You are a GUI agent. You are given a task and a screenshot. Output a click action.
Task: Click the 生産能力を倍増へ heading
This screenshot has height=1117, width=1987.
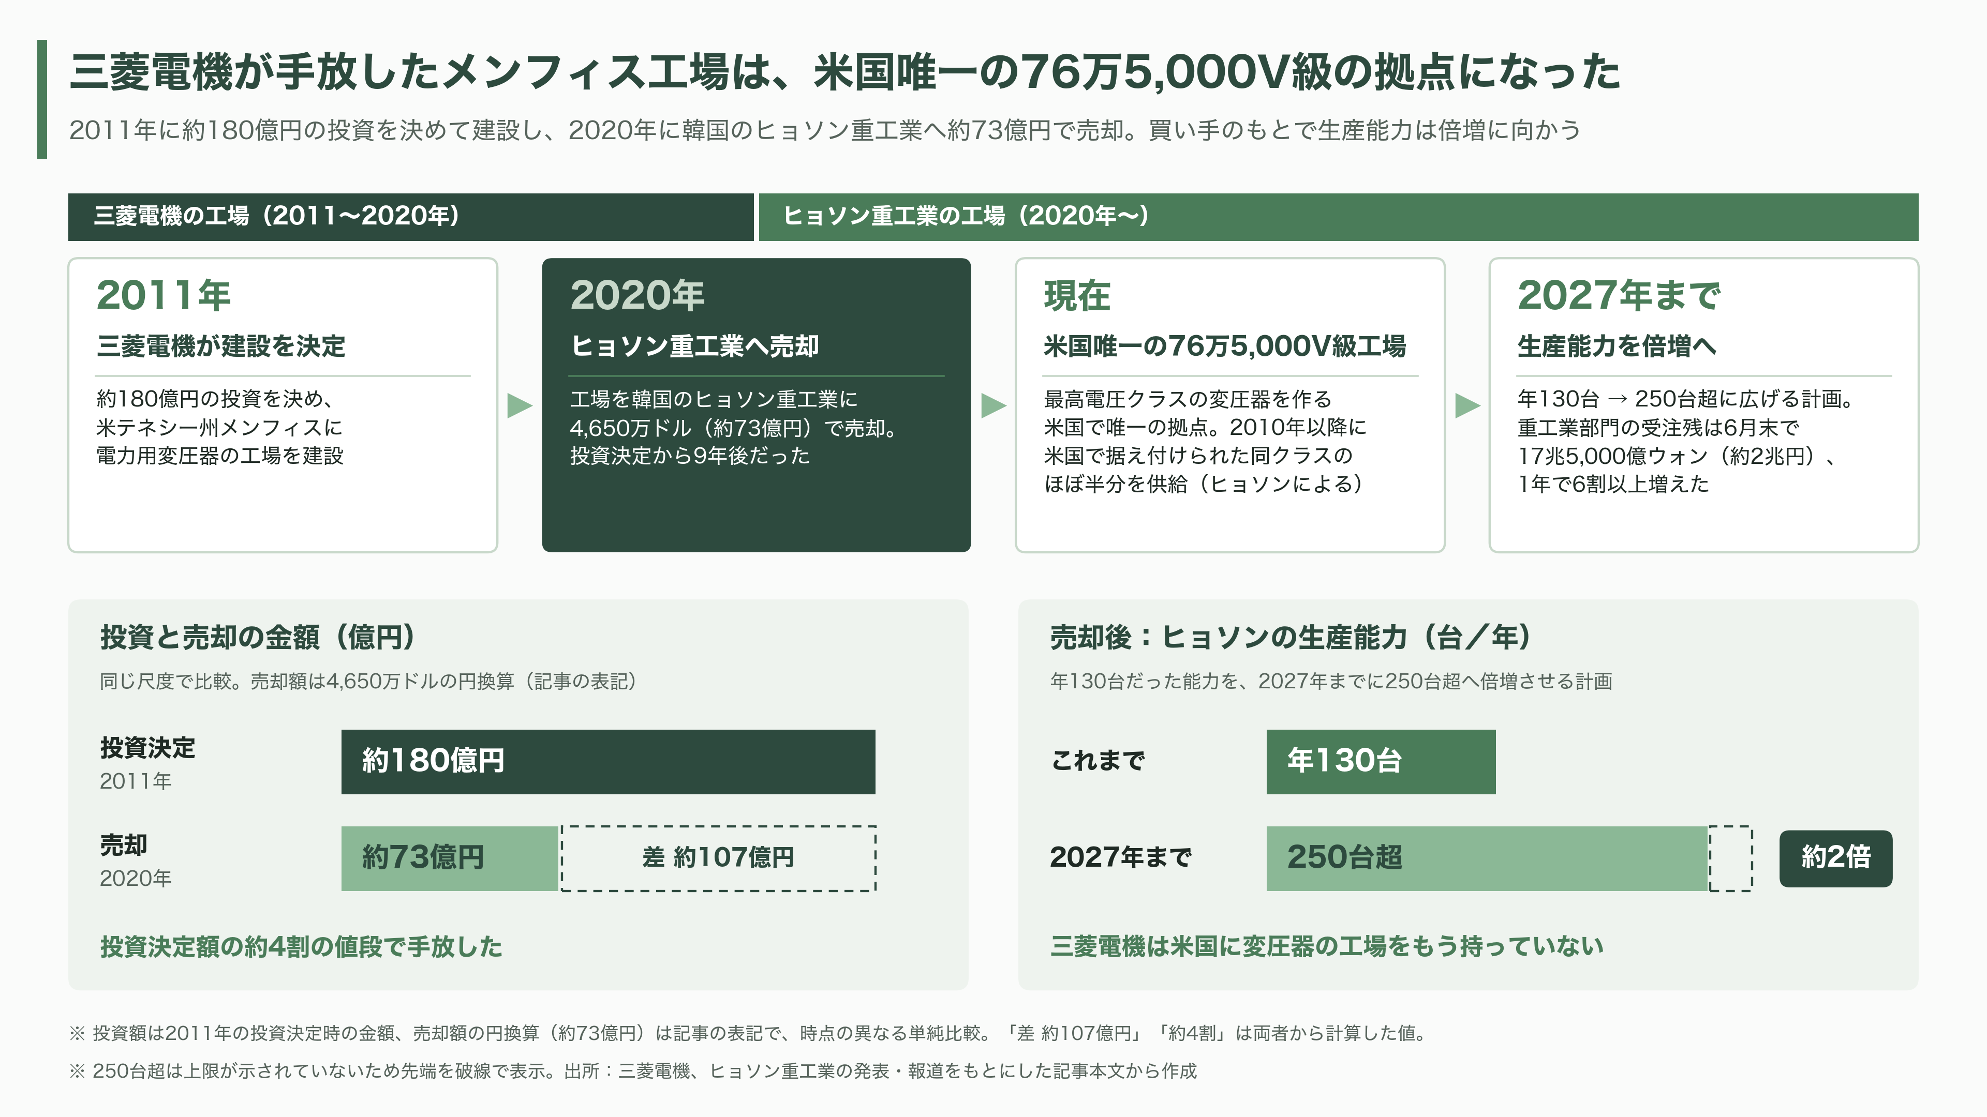[1617, 346]
